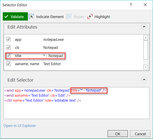Confirm with the OK button
Screen dimensions: 153x139
tap(118, 134)
